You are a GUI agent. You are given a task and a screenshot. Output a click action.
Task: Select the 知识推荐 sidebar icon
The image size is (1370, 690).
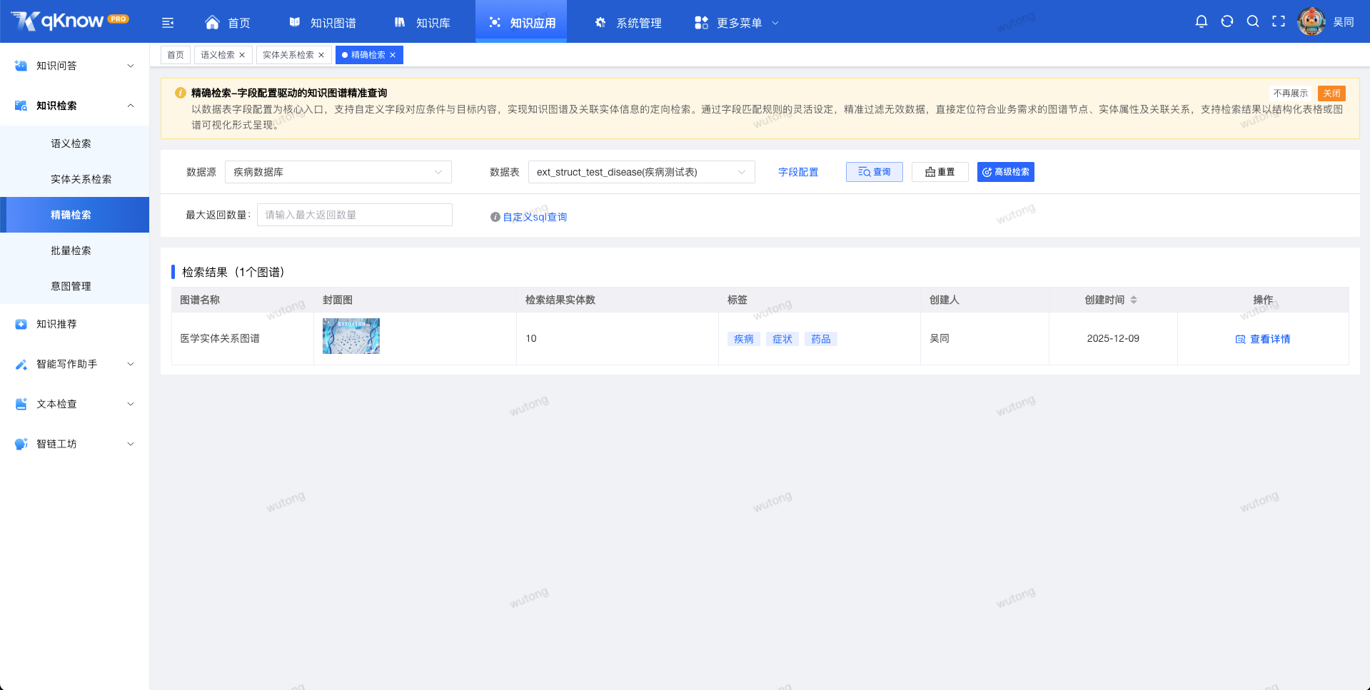[x=21, y=324]
